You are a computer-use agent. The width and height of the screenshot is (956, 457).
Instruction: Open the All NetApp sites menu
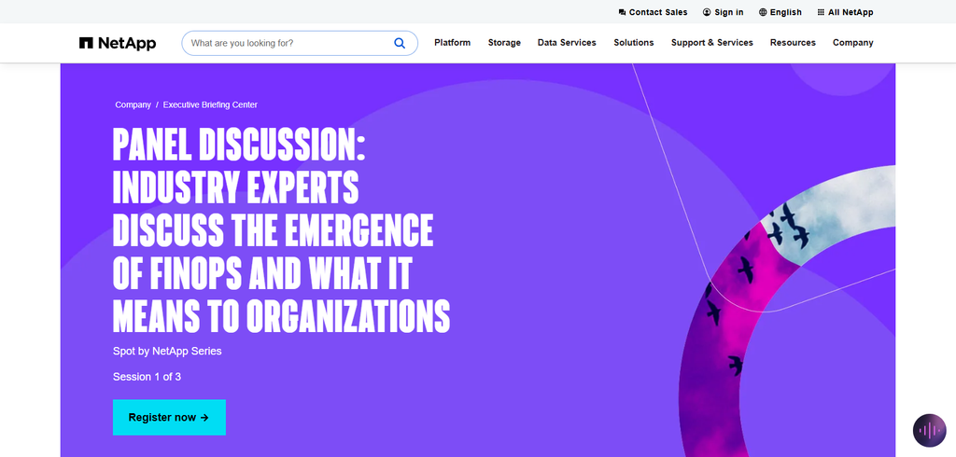click(845, 12)
